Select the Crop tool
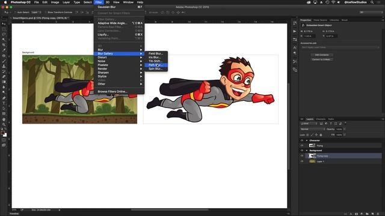The image size is (385, 216). click(x=4, y=45)
